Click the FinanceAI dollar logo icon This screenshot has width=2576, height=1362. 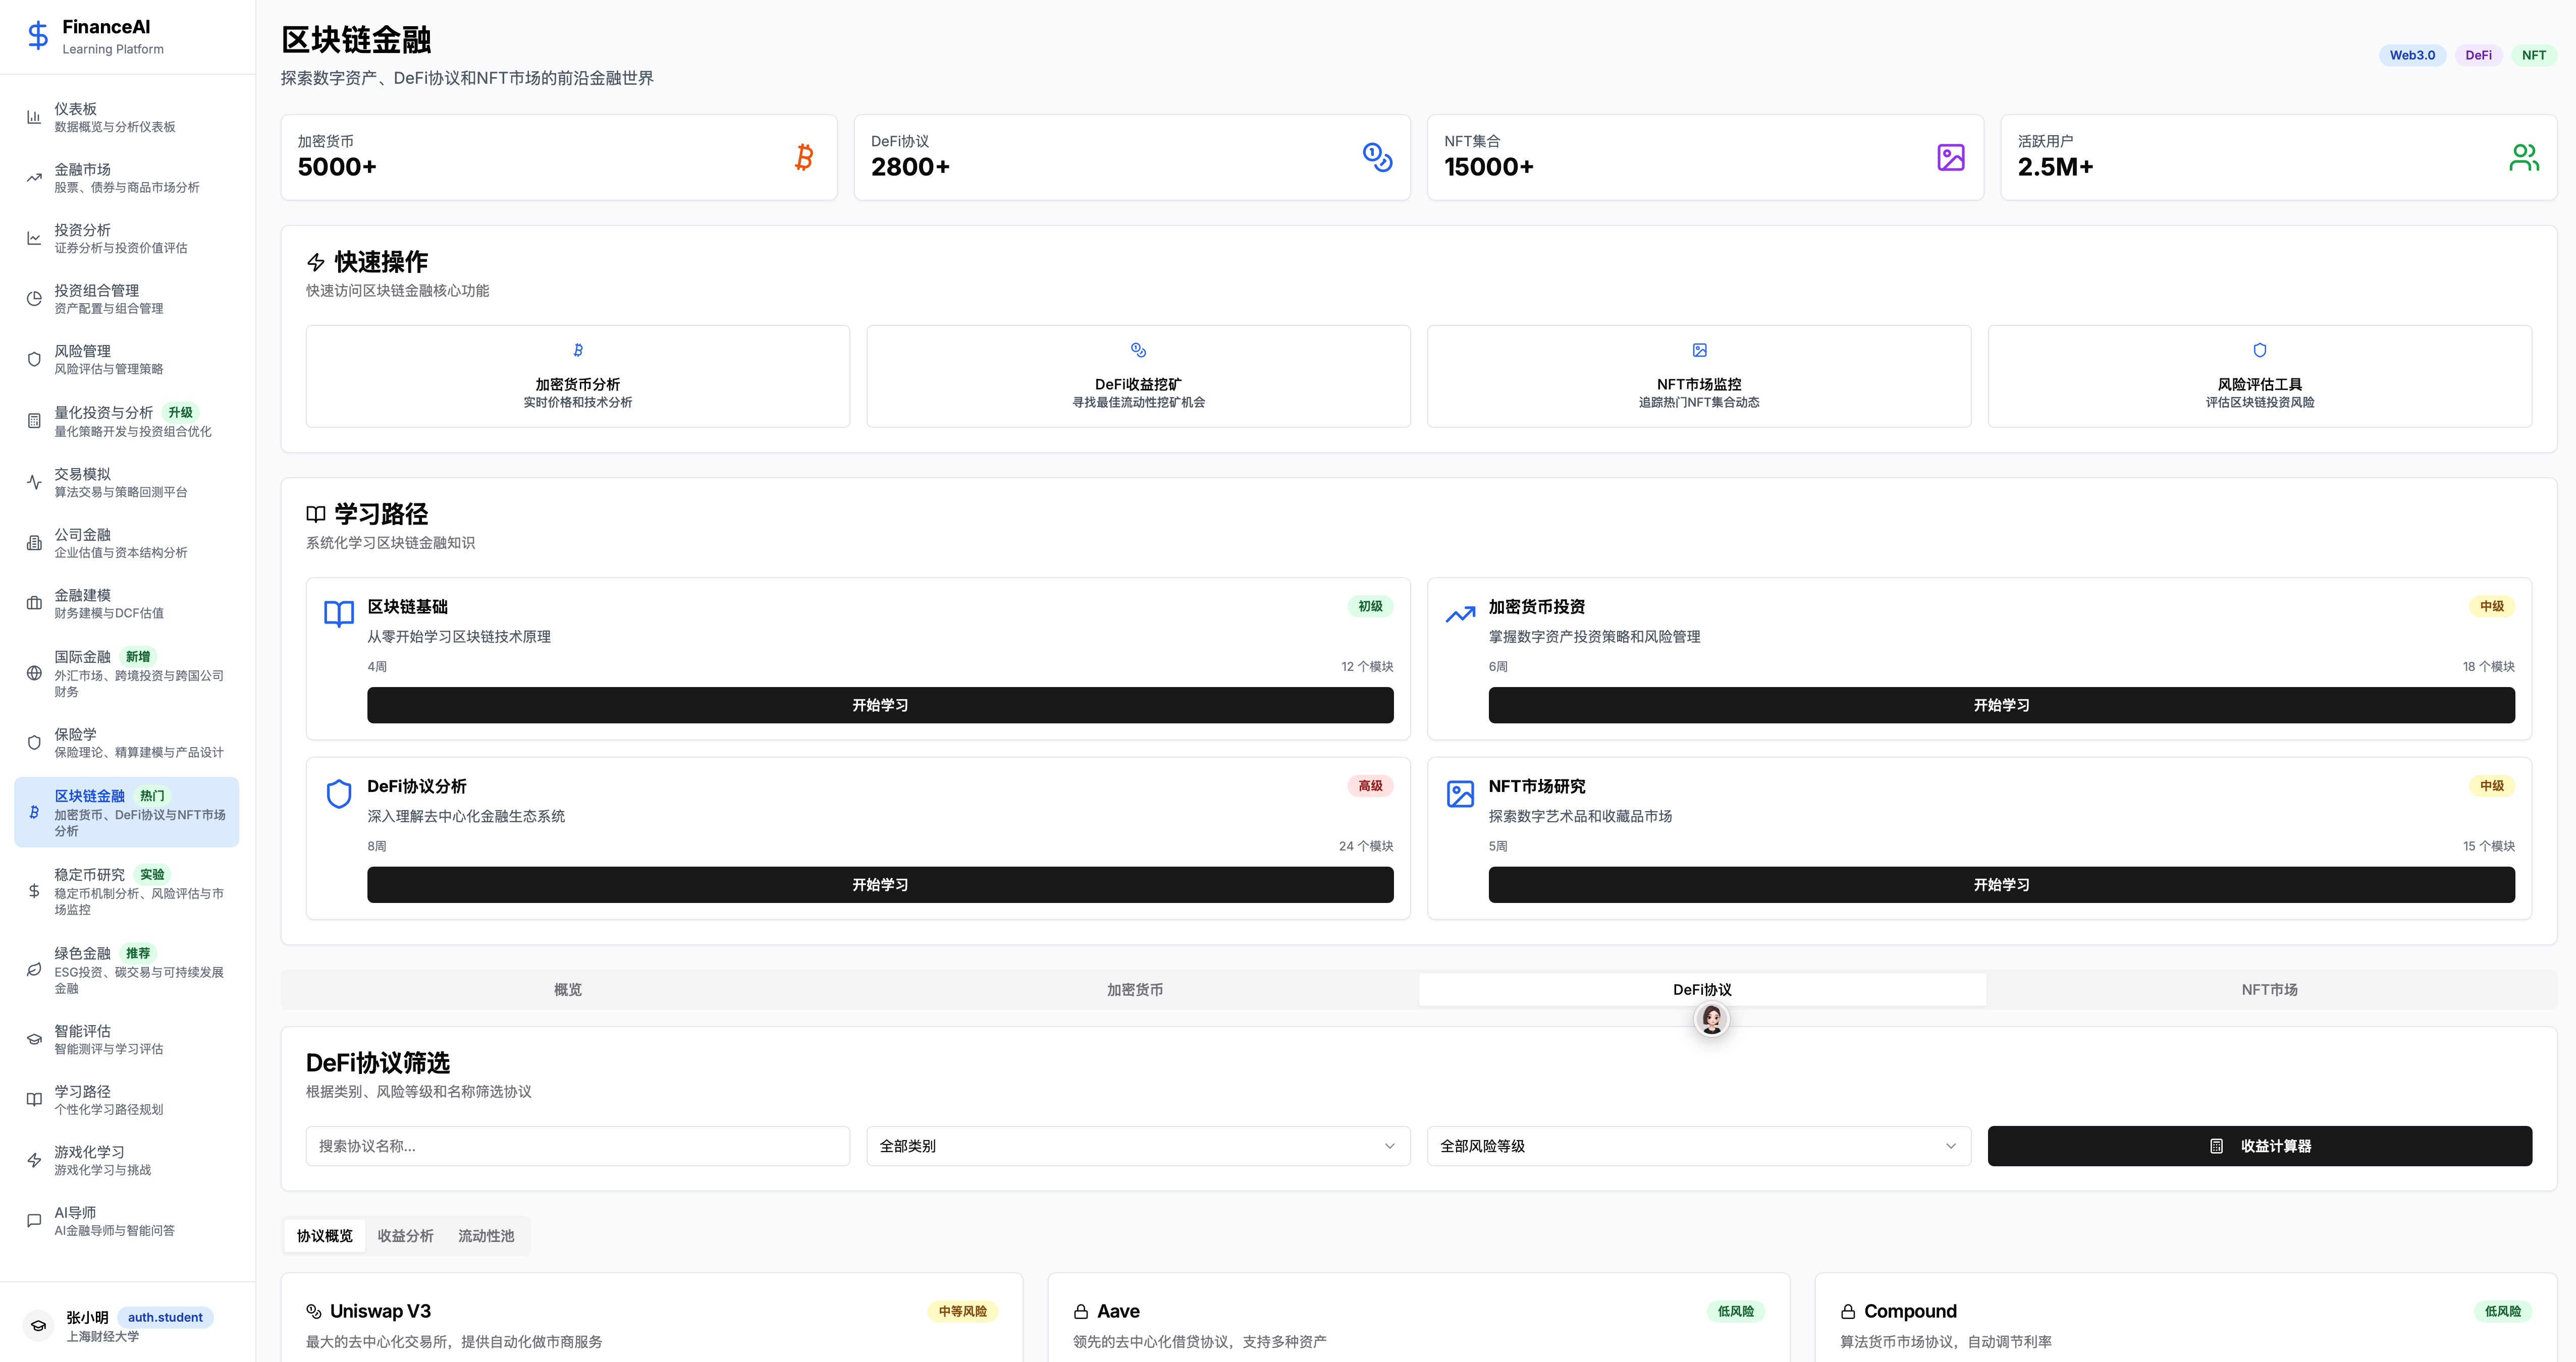pyautogui.click(x=38, y=36)
